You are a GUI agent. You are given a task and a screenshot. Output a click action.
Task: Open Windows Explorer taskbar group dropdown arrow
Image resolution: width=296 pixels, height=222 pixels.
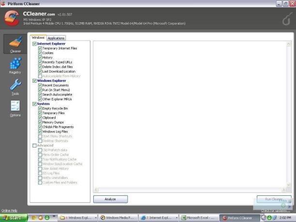96,218
